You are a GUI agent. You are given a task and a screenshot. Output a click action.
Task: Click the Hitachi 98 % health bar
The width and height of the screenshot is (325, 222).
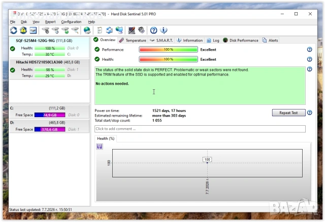[50, 70]
